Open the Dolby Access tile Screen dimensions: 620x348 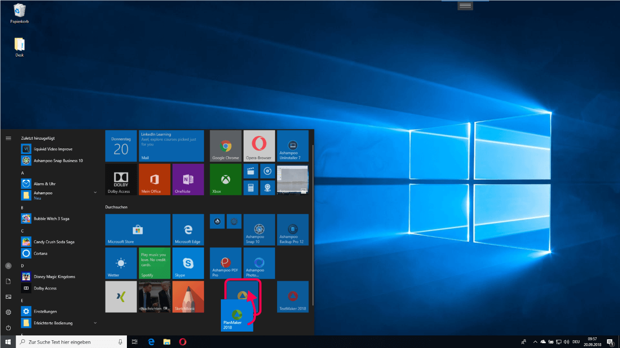pyautogui.click(x=121, y=179)
